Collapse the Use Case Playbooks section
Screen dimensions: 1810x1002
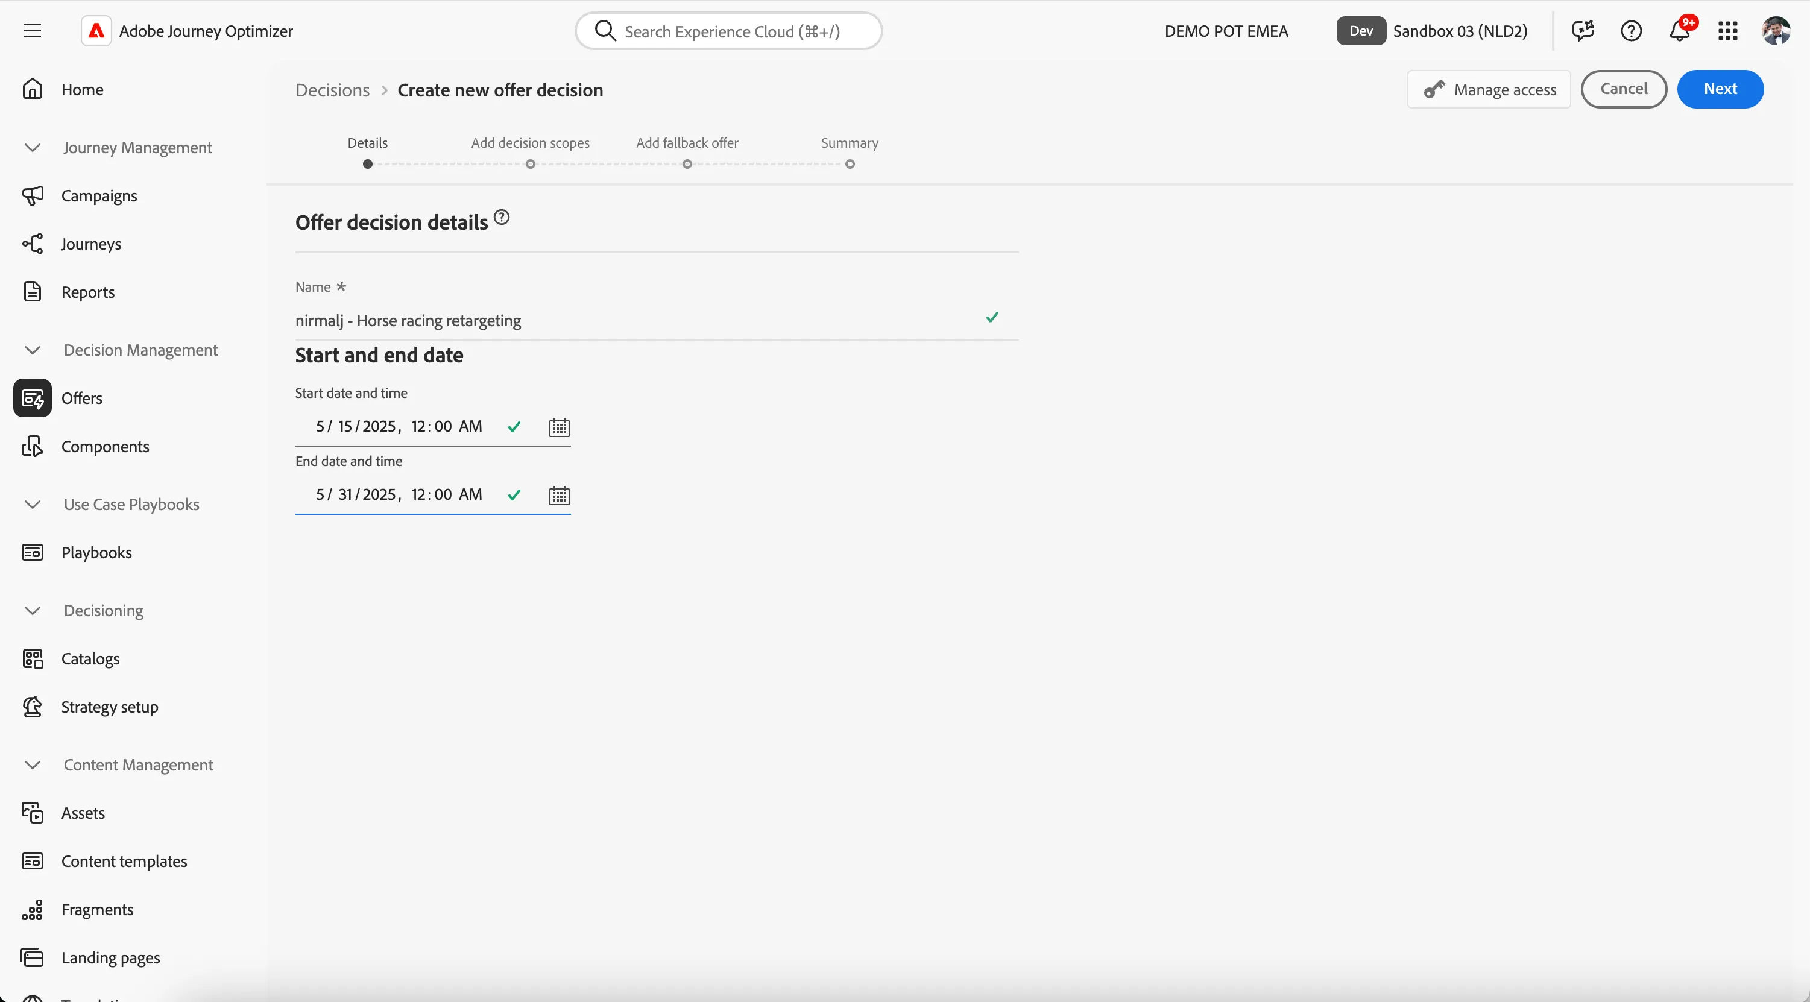click(33, 505)
